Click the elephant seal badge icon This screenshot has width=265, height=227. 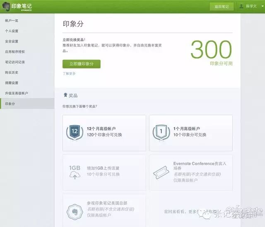pyautogui.click(x=75, y=212)
